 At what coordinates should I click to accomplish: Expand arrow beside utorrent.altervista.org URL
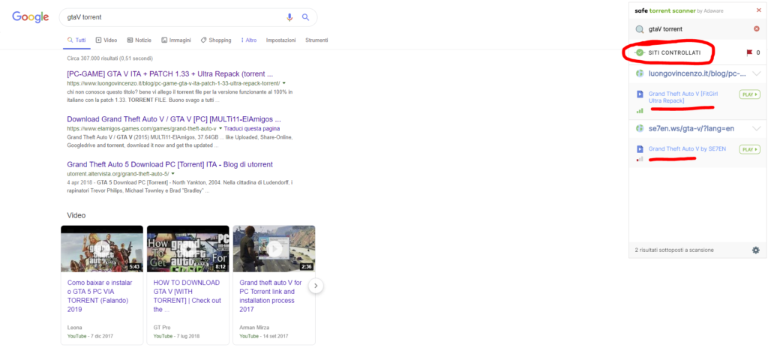point(173,173)
